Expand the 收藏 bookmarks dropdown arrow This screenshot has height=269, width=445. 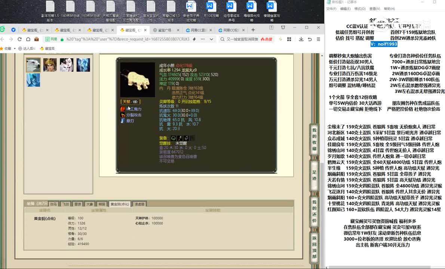tap(15, 49)
